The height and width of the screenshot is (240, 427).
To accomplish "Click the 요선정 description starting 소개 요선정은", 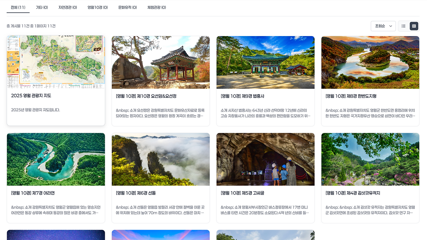I will click(x=160, y=113).
